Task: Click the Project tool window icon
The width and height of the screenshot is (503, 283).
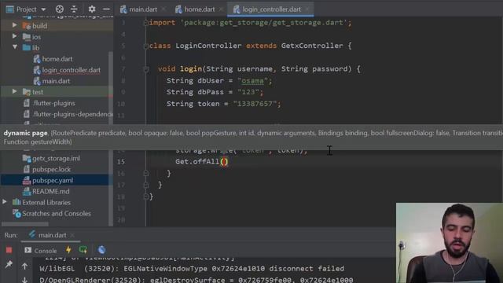Action: 10,9
